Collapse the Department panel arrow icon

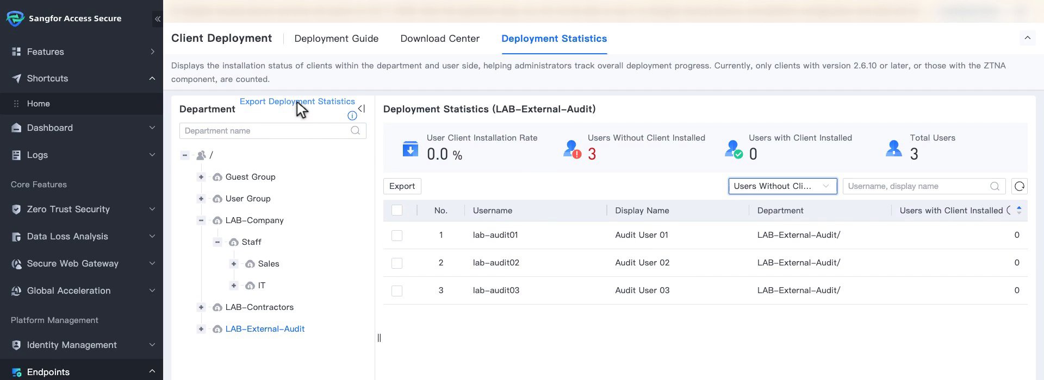(x=362, y=109)
